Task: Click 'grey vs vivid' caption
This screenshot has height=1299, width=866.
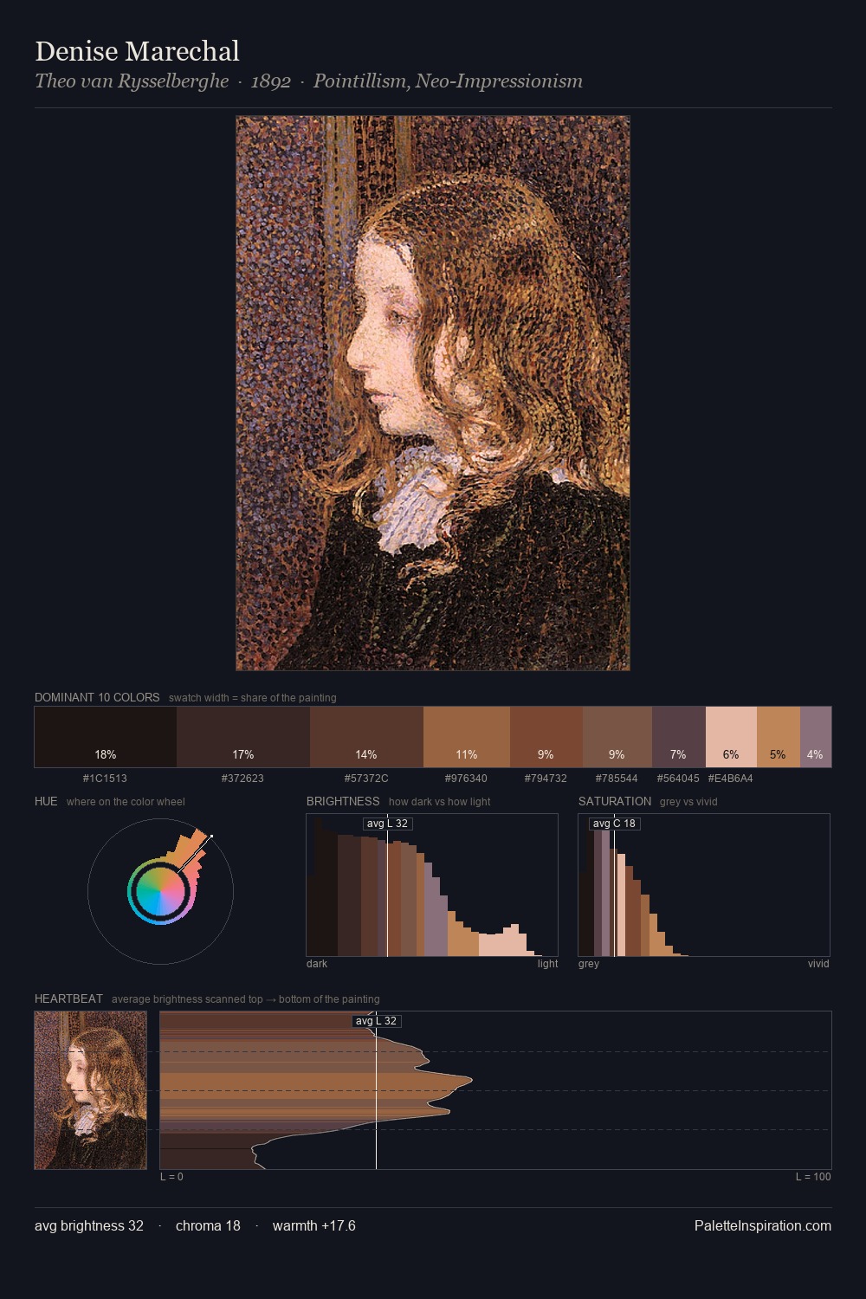Action: [688, 802]
